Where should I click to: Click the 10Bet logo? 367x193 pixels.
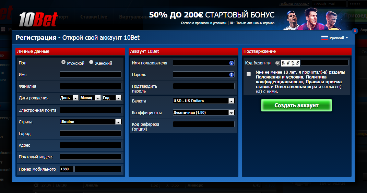click(38, 20)
